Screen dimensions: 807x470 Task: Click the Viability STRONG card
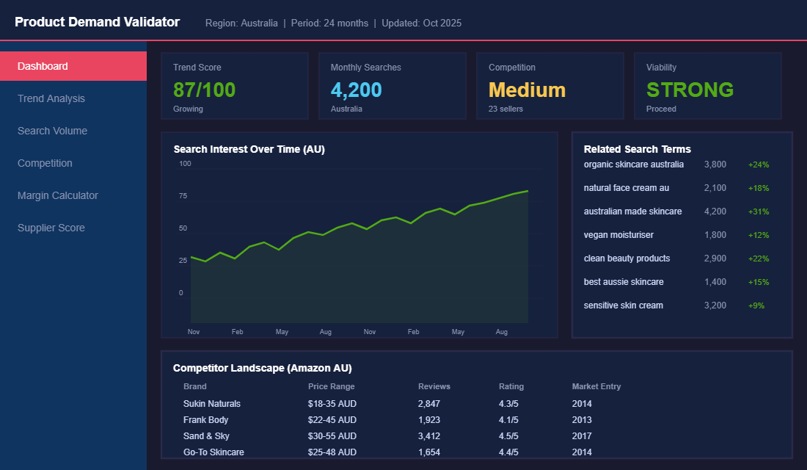pyautogui.click(x=707, y=85)
